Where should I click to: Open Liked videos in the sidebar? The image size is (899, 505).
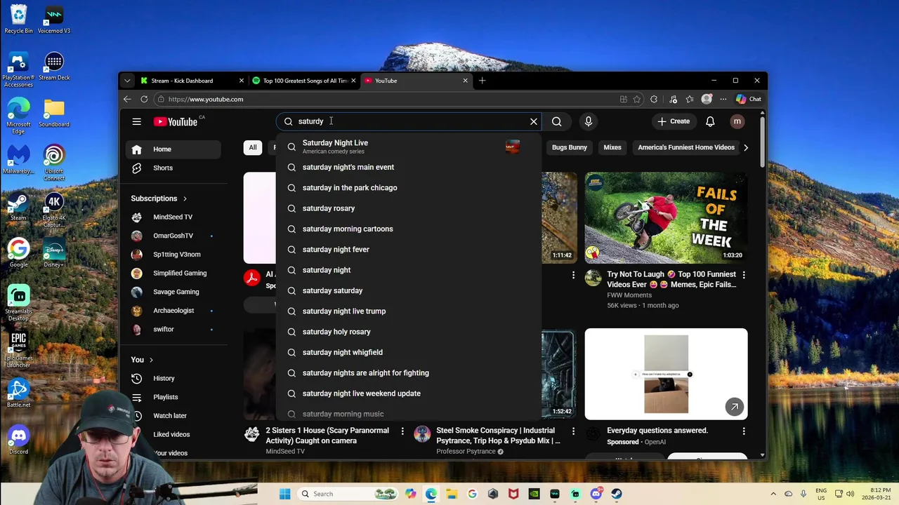(173, 434)
